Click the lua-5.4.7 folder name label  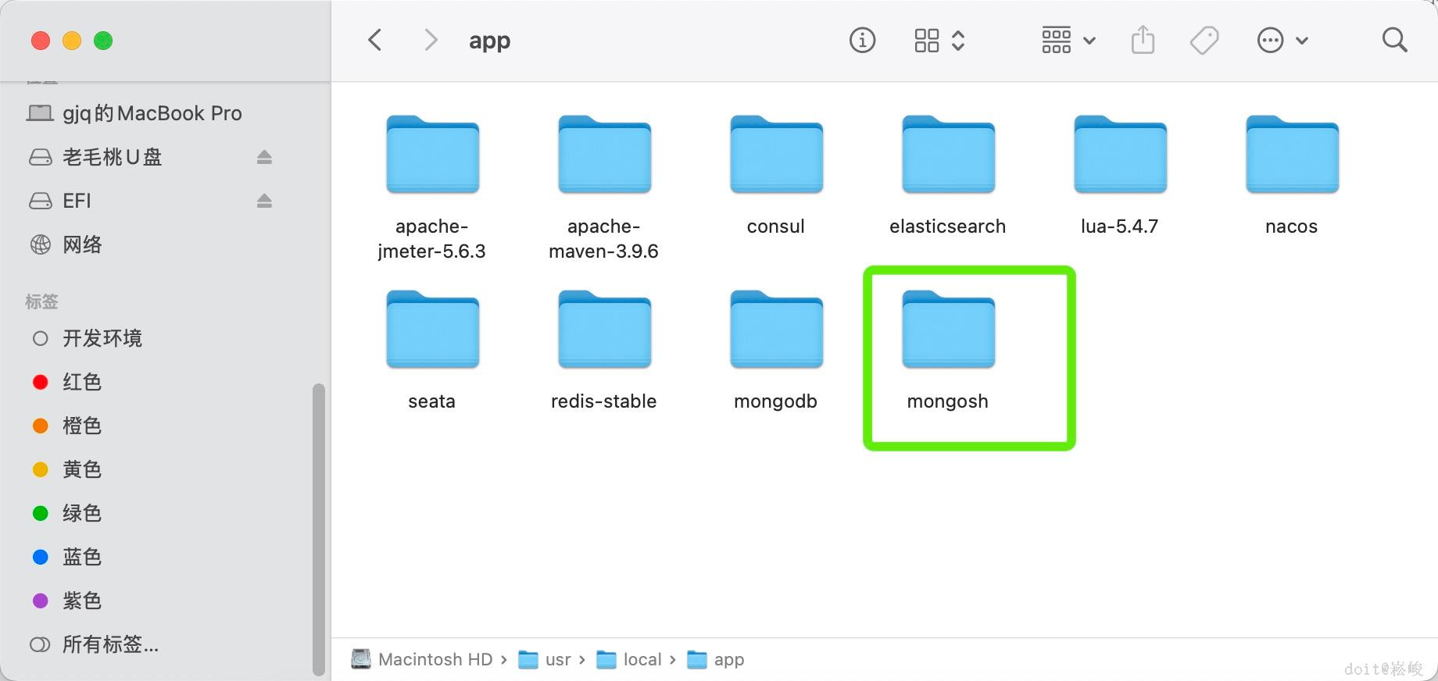coord(1120,226)
